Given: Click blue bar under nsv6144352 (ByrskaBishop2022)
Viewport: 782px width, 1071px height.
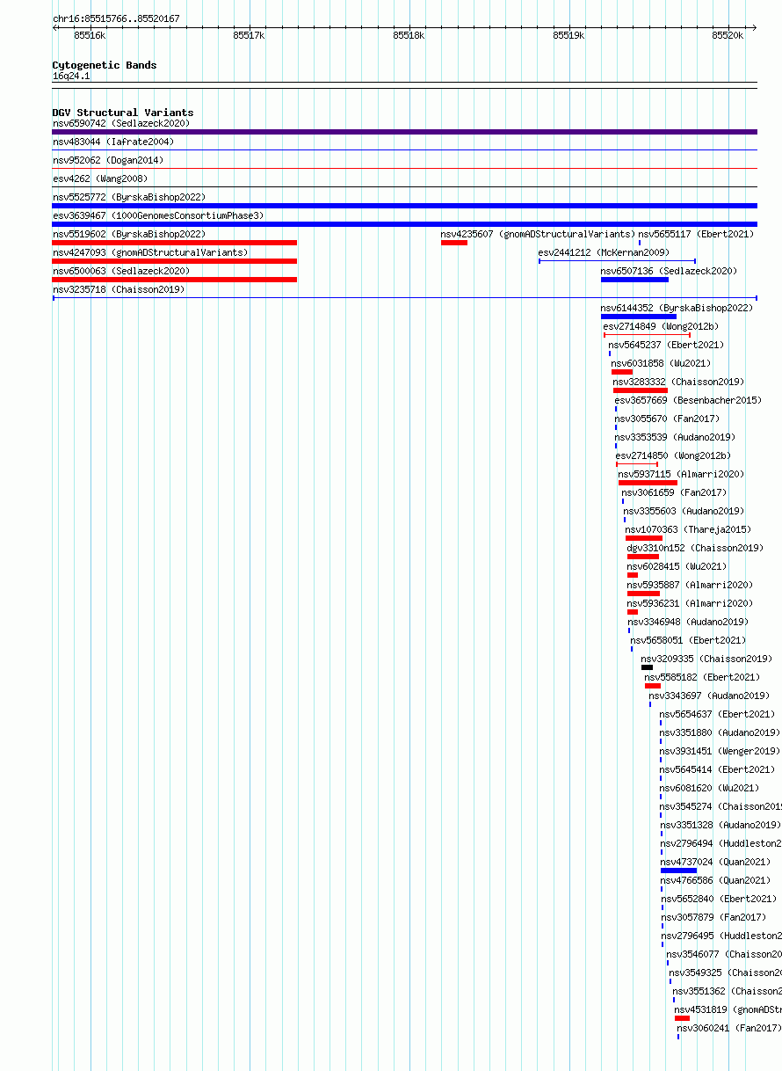Looking at the screenshot, I should (x=639, y=317).
